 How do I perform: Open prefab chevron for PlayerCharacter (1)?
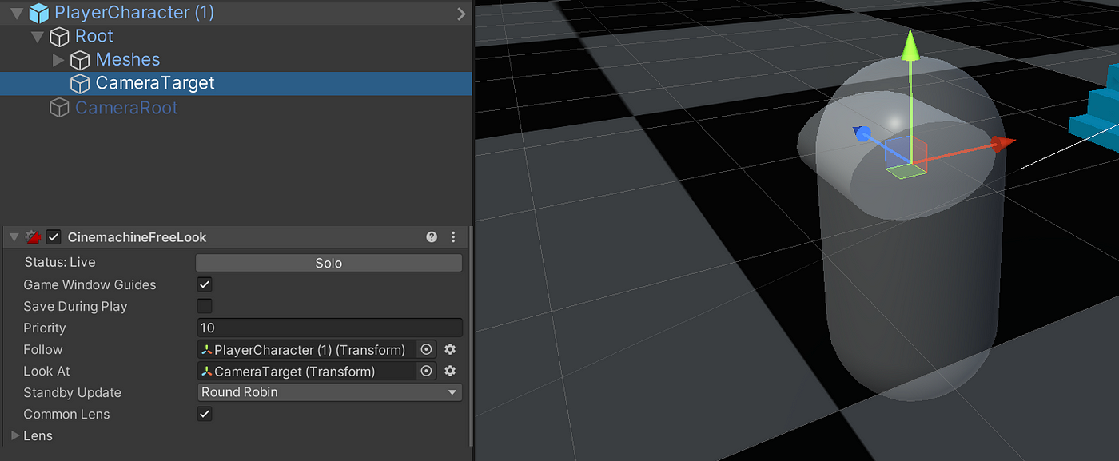pos(461,14)
